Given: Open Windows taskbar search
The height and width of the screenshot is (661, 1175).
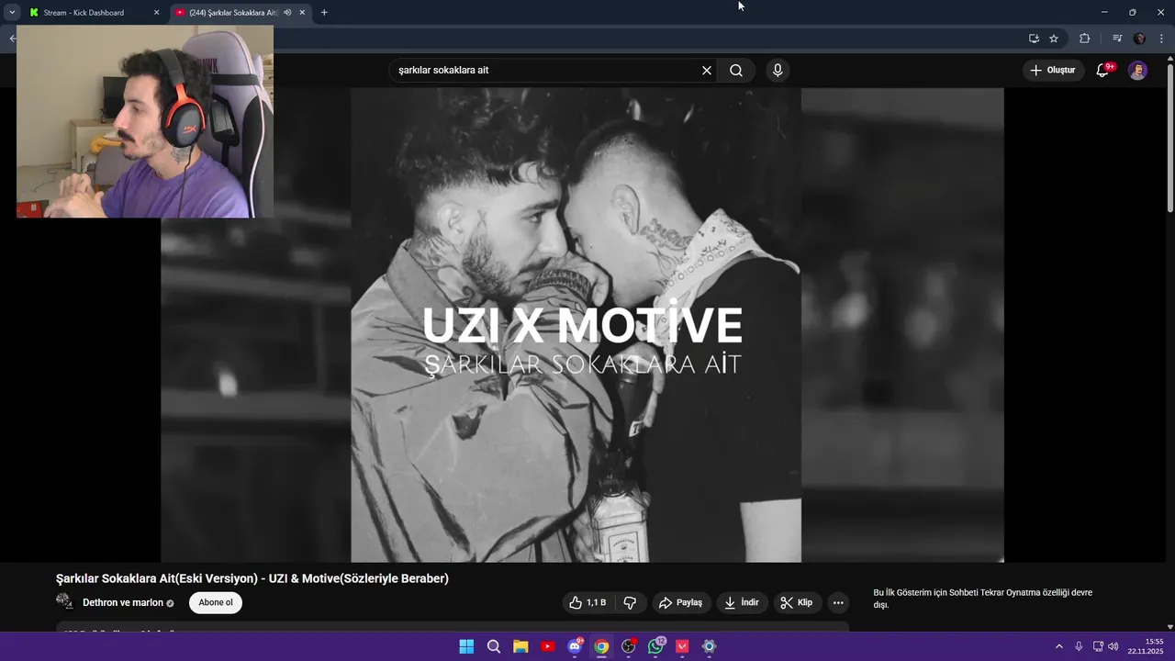Looking at the screenshot, I should pos(494,646).
